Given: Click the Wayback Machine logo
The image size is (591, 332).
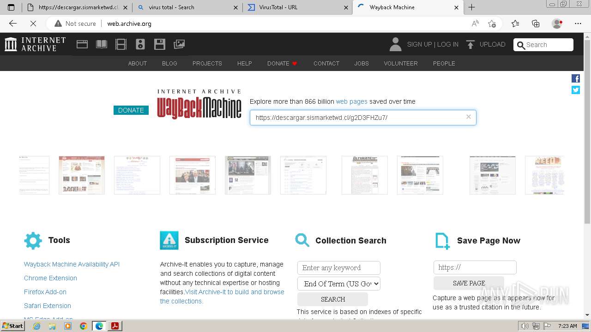Looking at the screenshot, I should [x=199, y=104].
